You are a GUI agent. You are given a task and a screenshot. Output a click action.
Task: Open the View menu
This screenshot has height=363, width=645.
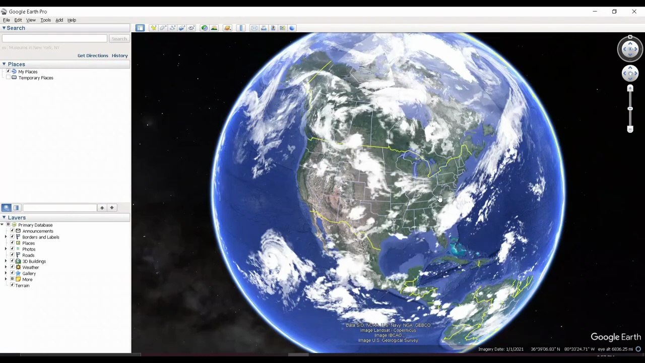click(x=31, y=20)
